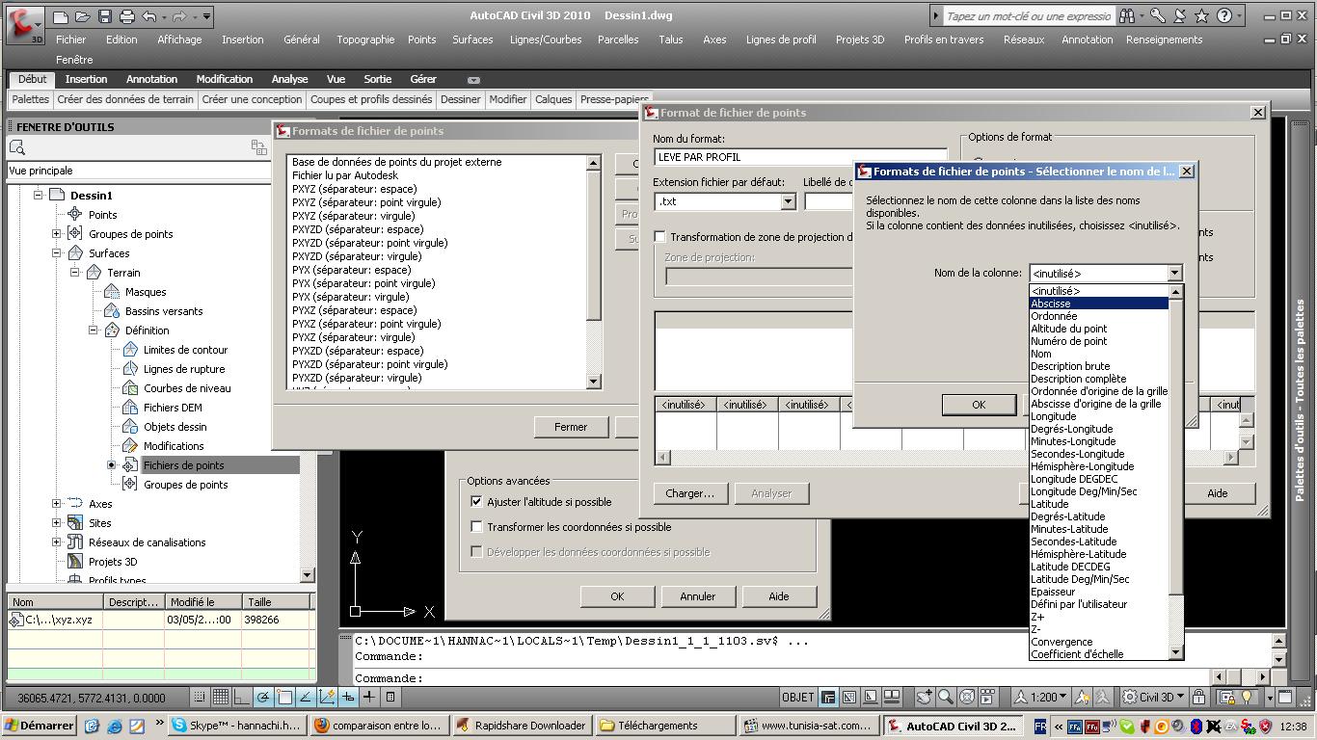
Task: Click the Print icon in quick access toolbar
Action: [127, 16]
